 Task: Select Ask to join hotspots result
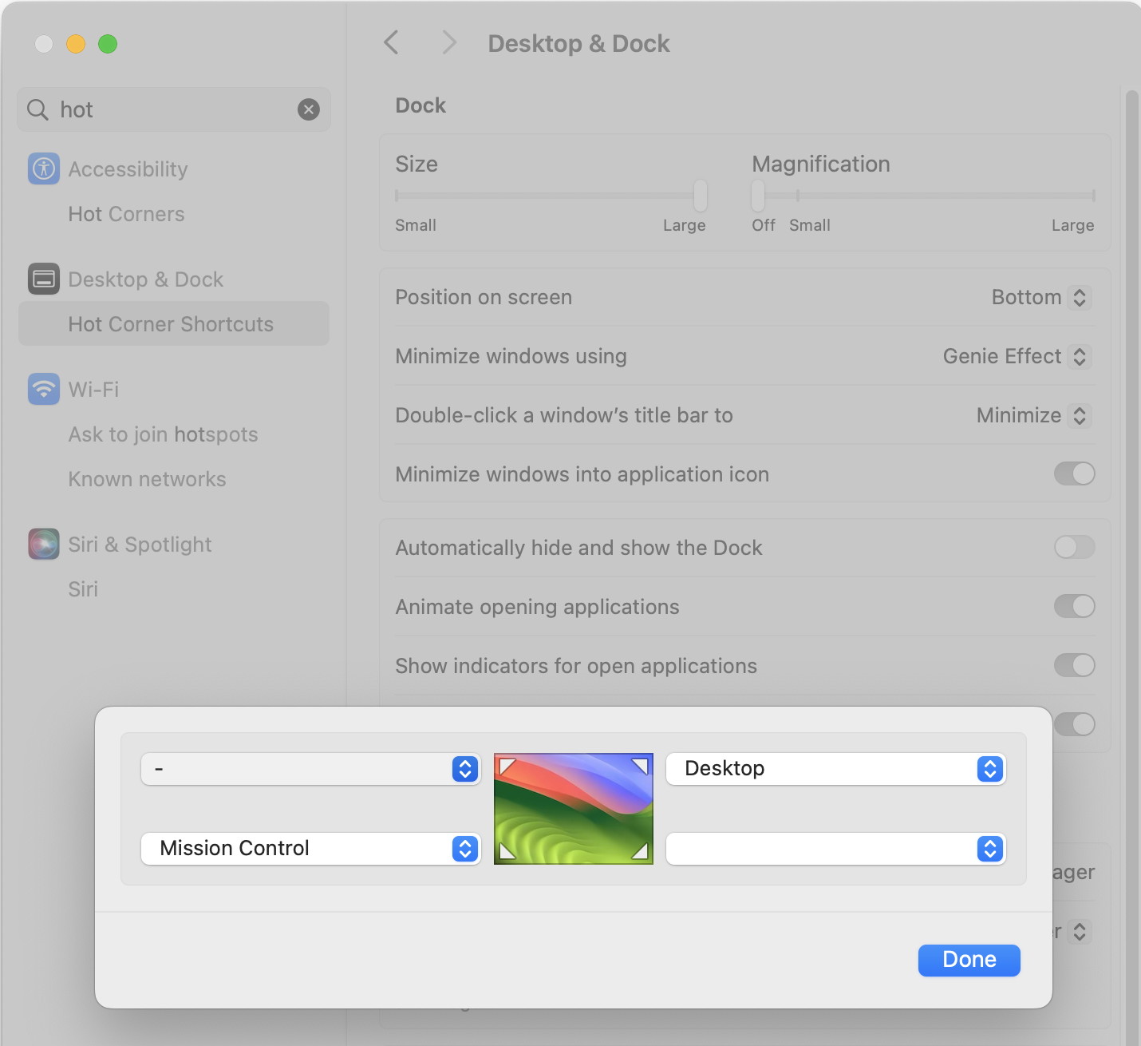pos(163,434)
